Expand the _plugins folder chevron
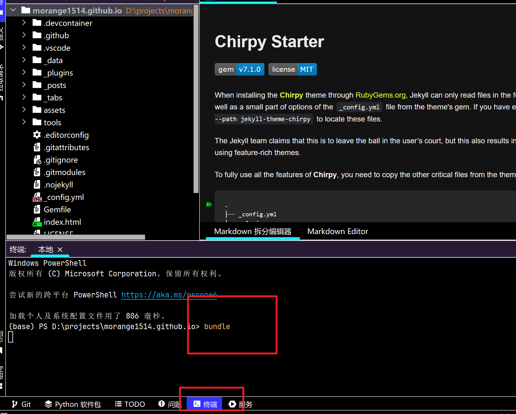The image size is (516, 414). click(x=24, y=72)
